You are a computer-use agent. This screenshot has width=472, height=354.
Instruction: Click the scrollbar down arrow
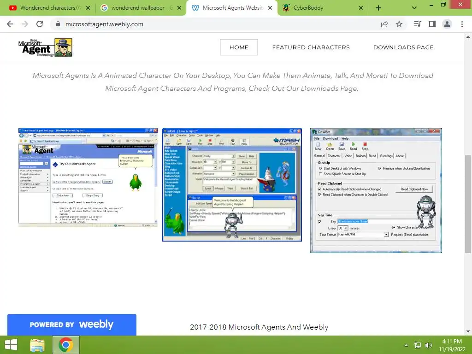[468, 331]
